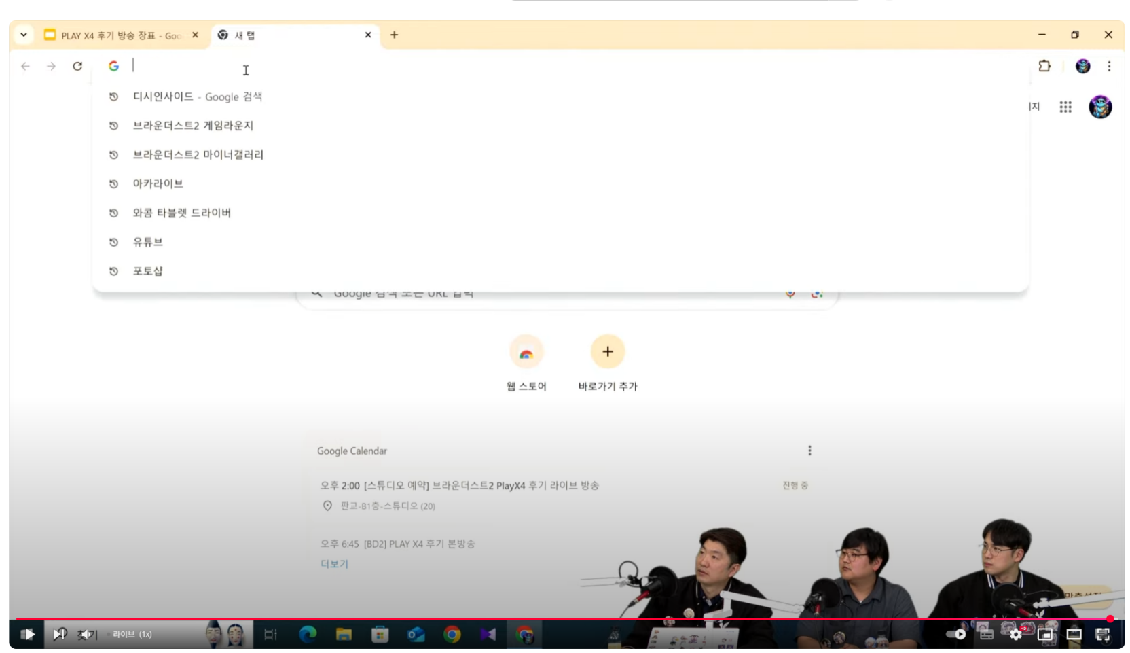The height and width of the screenshot is (653, 1130).
Task: Select the 브라운더스트2 게임라운지 suggestion
Action: click(x=560, y=126)
